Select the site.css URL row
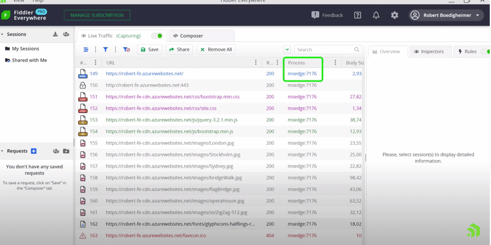This screenshot has width=491, height=245. tap(161, 108)
